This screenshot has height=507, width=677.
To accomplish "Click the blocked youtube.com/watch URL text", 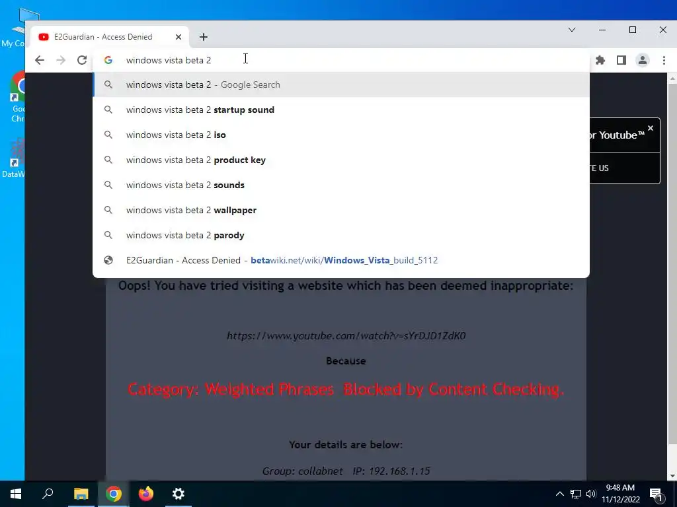I will 346,335.
